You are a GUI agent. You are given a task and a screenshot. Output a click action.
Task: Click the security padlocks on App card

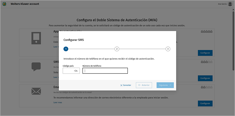point(207,31)
